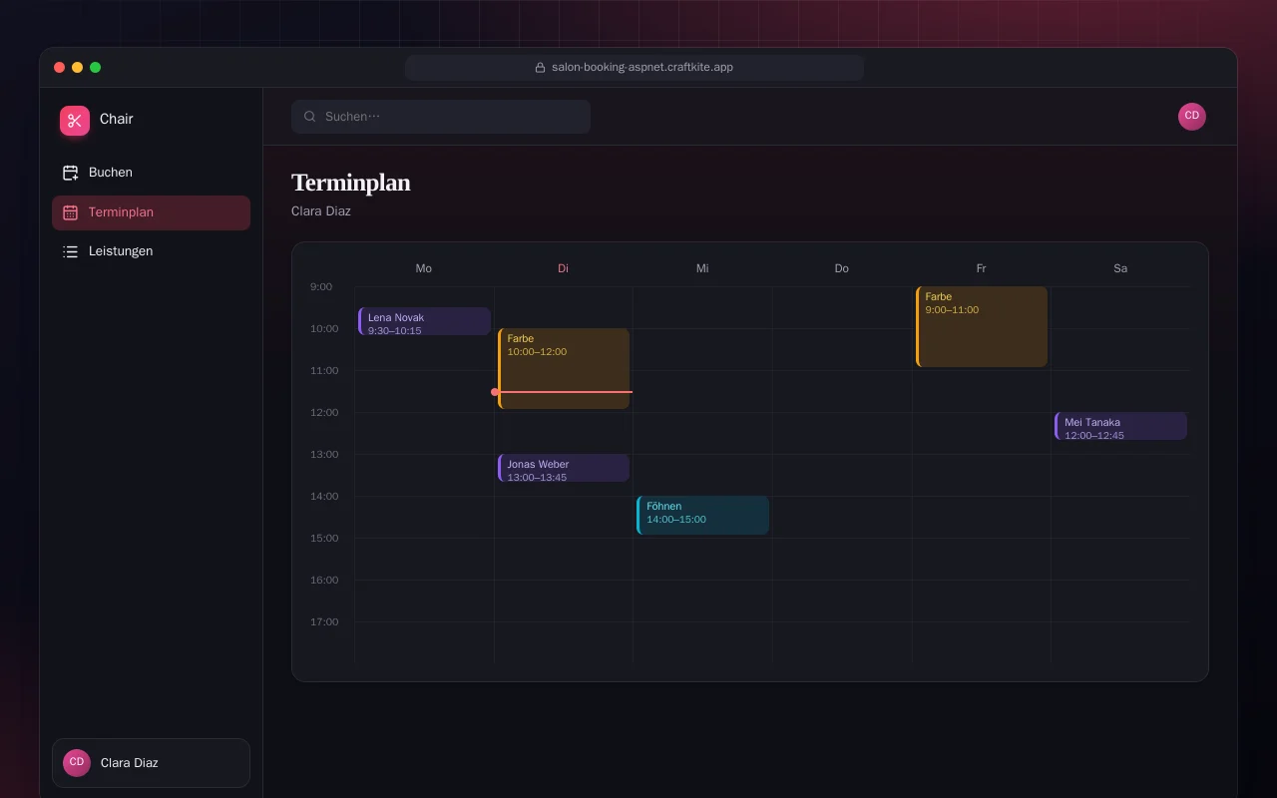Open Lena Novak 9:30–10:15 appointment
1277x798 pixels.
click(424, 321)
